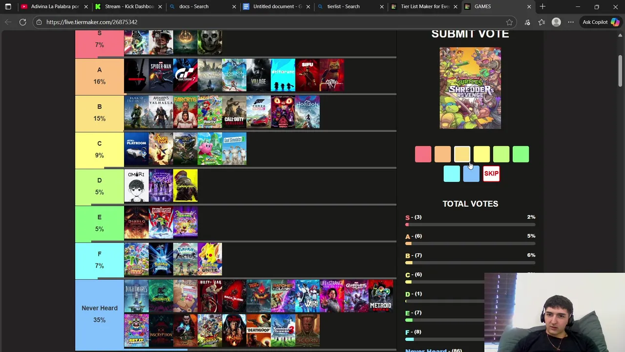Select the Resident Evil Village tile
This screenshot has width=625, height=352.
tap(258, 75)
